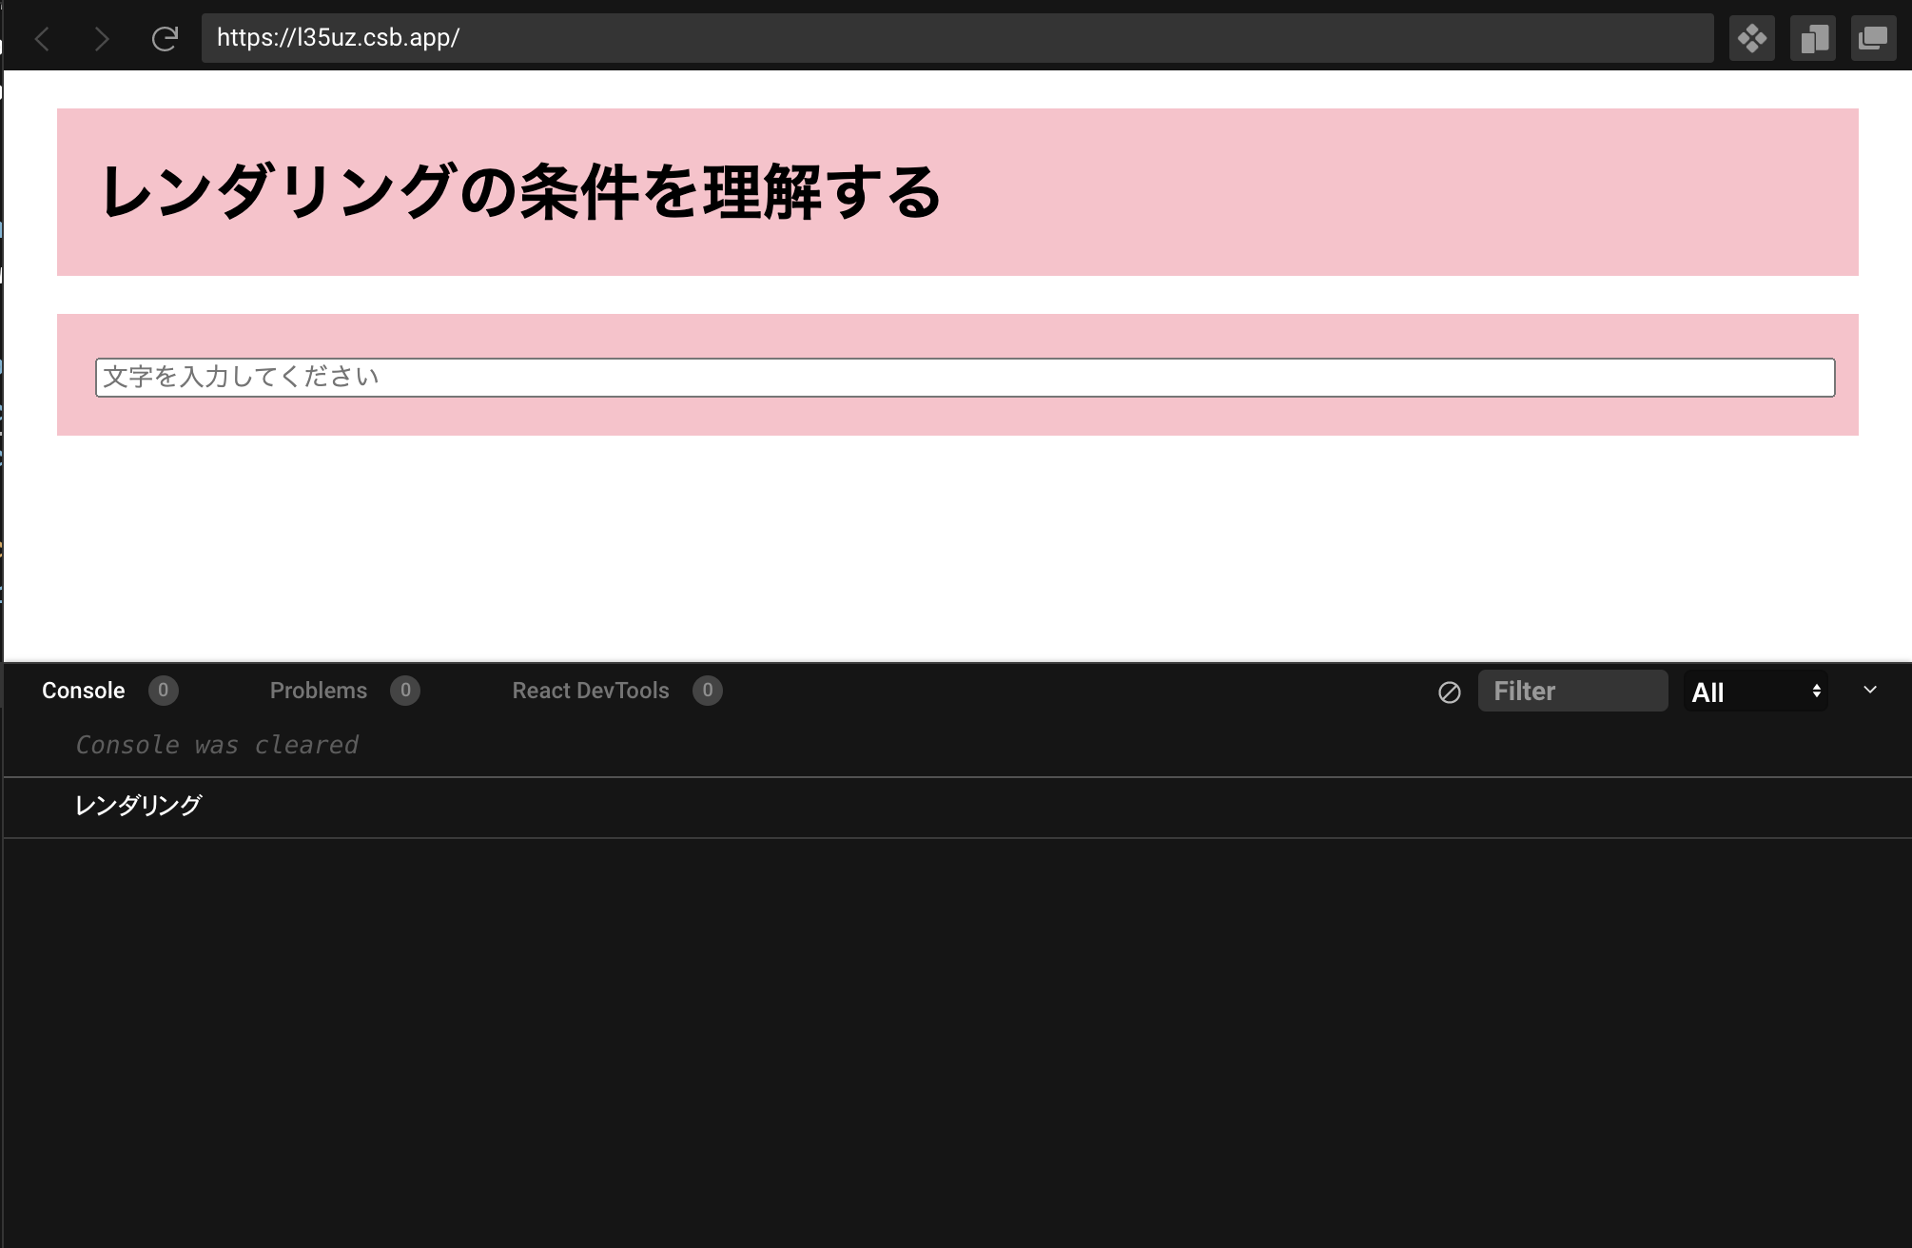
Task: Switch to the Problems tab
Action: (x=319, y=691)
